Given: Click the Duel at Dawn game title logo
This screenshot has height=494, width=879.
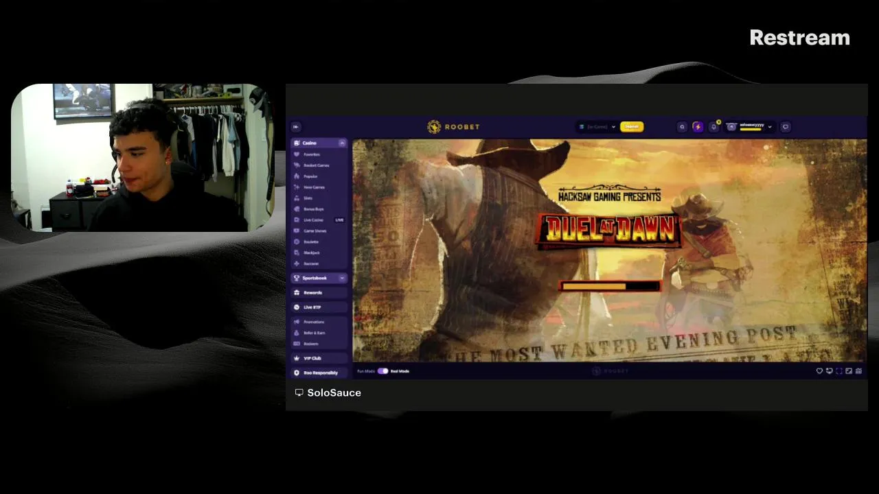Looking at the screenshot, I should pyautogui.click(x=608, y=230).
